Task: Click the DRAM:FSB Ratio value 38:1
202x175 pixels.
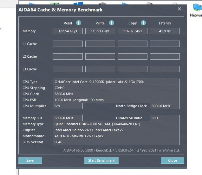Action: click(165, 118)
